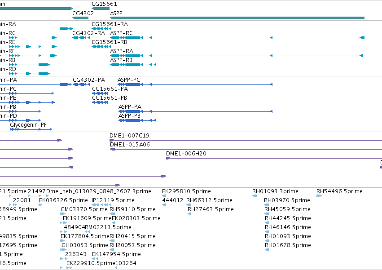
Task: Open the CG15661-RA transcript
Action: [x=101, y=29]
